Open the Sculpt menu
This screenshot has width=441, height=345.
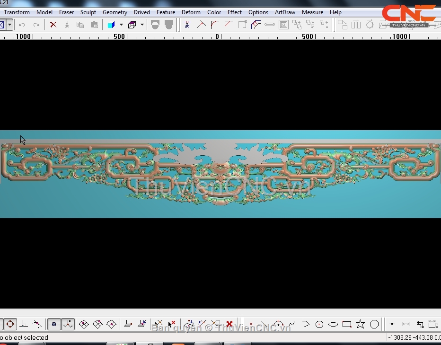88,12
